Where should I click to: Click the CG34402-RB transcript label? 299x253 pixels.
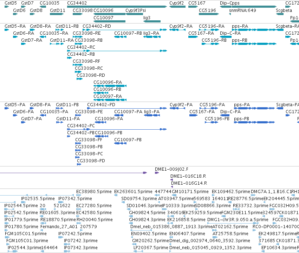[81, 54]
